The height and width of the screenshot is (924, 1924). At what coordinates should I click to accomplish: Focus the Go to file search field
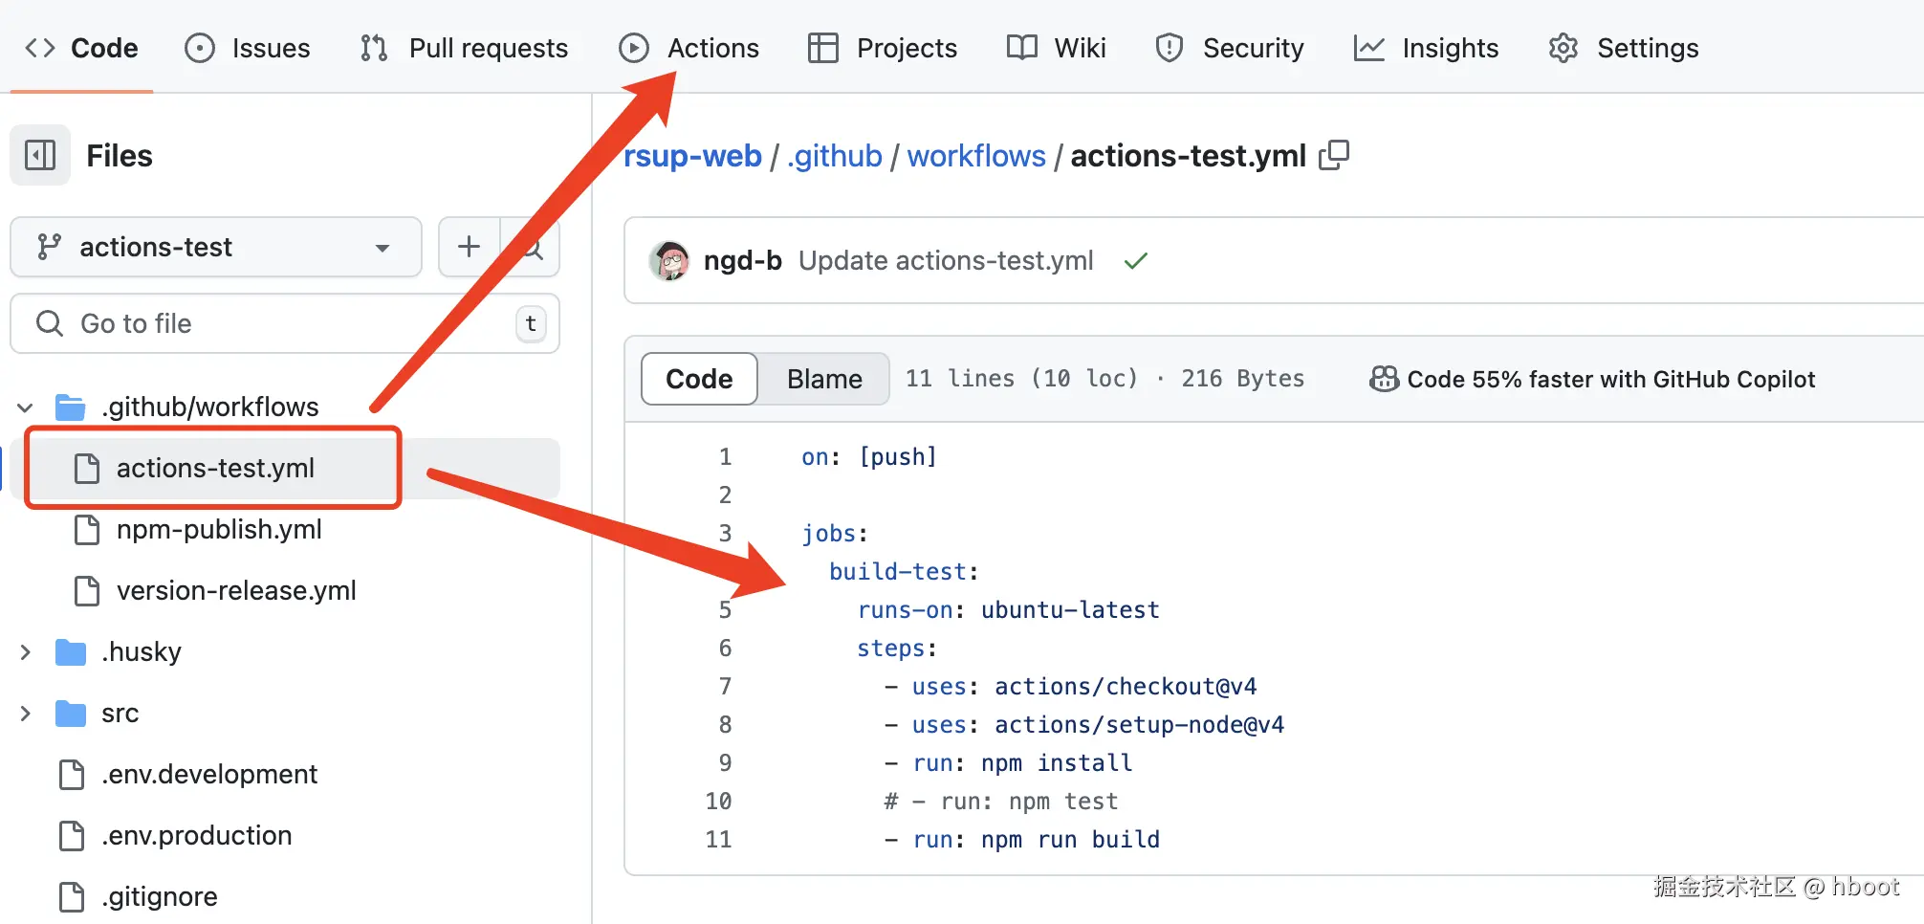[277, 323]
